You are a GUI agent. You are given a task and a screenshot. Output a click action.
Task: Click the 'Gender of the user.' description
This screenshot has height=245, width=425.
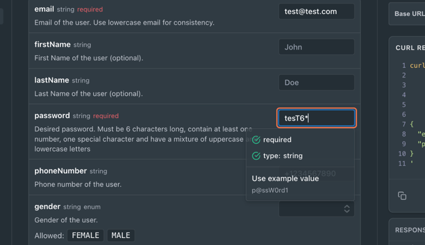point(66,220)
